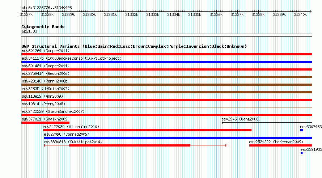Click the nsv601481 (Cooper2011) loss bar
This screenshot has height=178, width=322.
pyautogui.click(x=166, y=69)
